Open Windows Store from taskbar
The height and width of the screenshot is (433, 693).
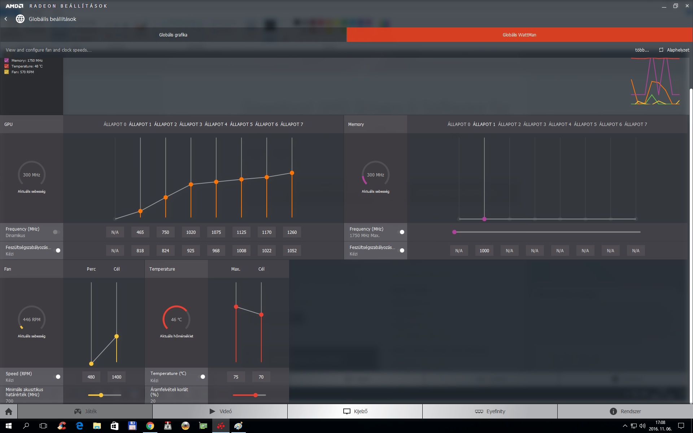point(114,426)
